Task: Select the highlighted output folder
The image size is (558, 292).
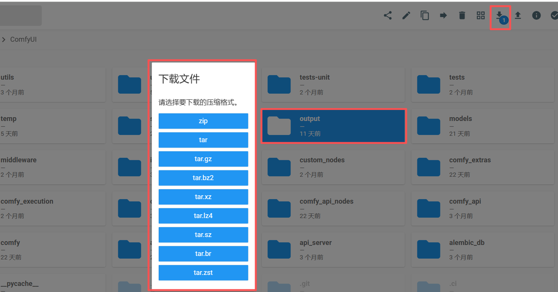Action: [x=333, y=126]
